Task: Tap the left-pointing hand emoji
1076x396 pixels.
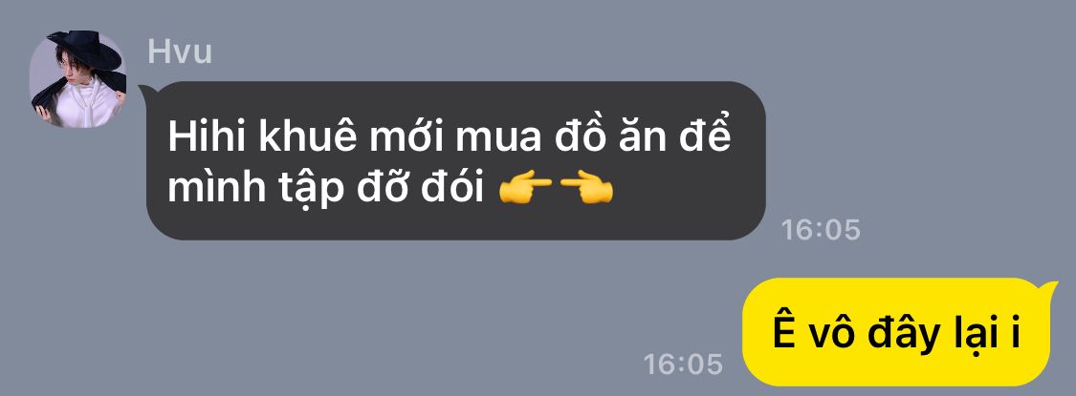Action: click(x=586, y=188)
